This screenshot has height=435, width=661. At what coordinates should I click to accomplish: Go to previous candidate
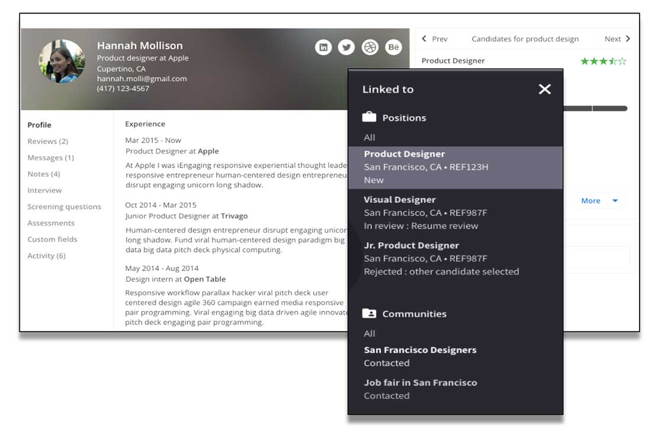coord(435,39)
